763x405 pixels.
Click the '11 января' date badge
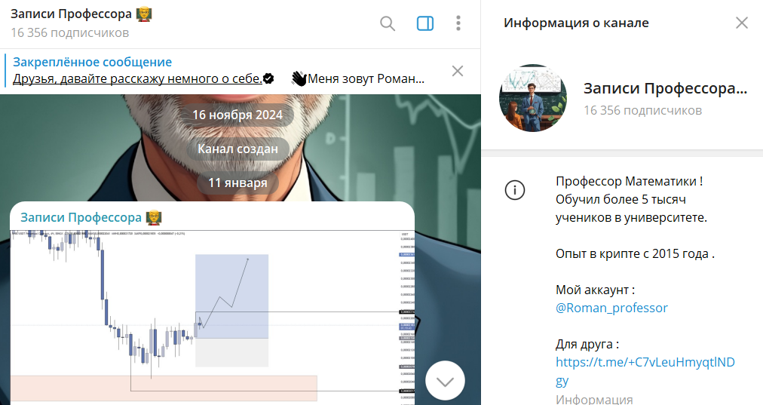(x=237, y=183)
